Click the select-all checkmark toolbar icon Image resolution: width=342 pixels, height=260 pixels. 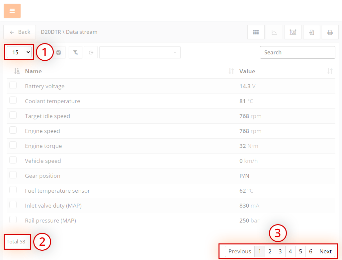coord(58,52)
